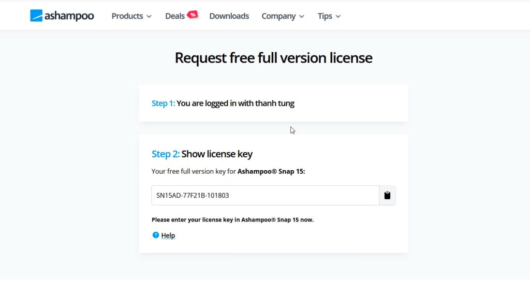530x281 pixels.
Task: Click the bold Ashampoo Snap 15 product name
Action: [271, 171]
